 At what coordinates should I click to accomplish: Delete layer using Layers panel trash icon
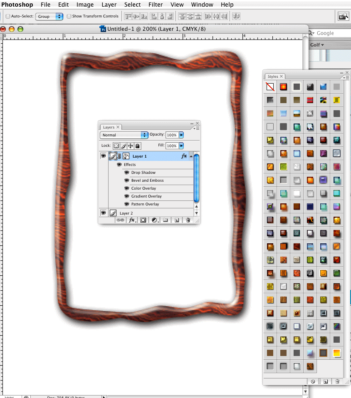pos(188,220)
